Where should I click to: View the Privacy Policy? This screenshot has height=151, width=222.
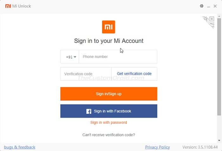click(157, 147)
